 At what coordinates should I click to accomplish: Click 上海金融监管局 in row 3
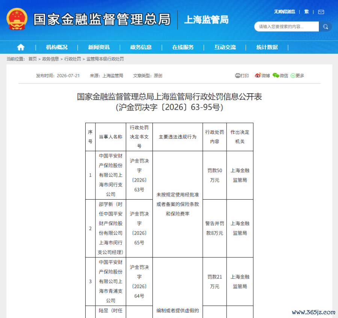point(240,282)
